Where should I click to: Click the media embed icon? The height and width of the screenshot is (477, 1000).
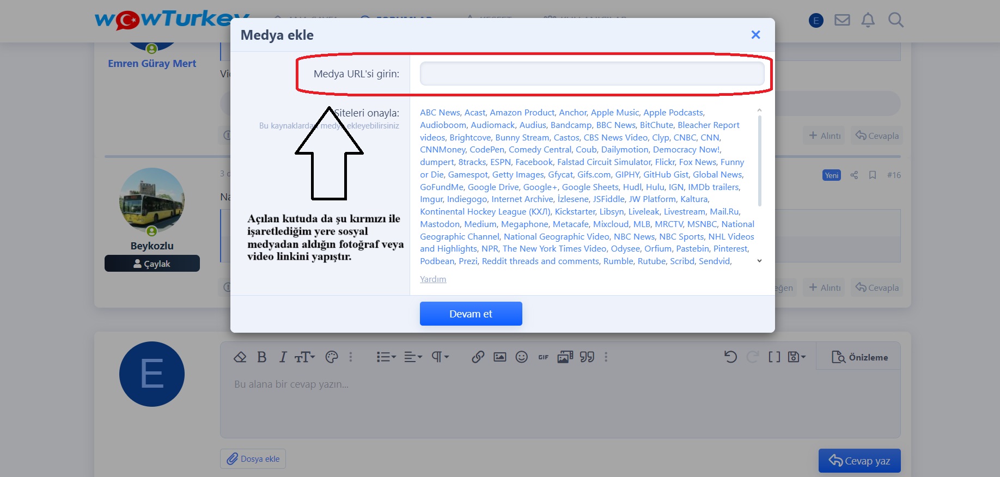click(565, 357)
